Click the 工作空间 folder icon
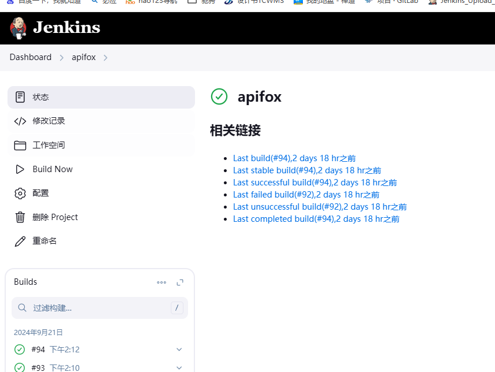 click(x=20, y=146)
